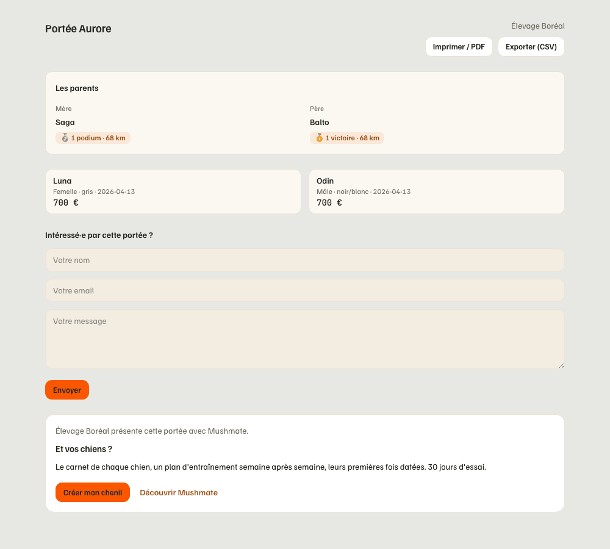Click the Élevage Boréal kennel name
610x549 pixels.
(537, 26)
